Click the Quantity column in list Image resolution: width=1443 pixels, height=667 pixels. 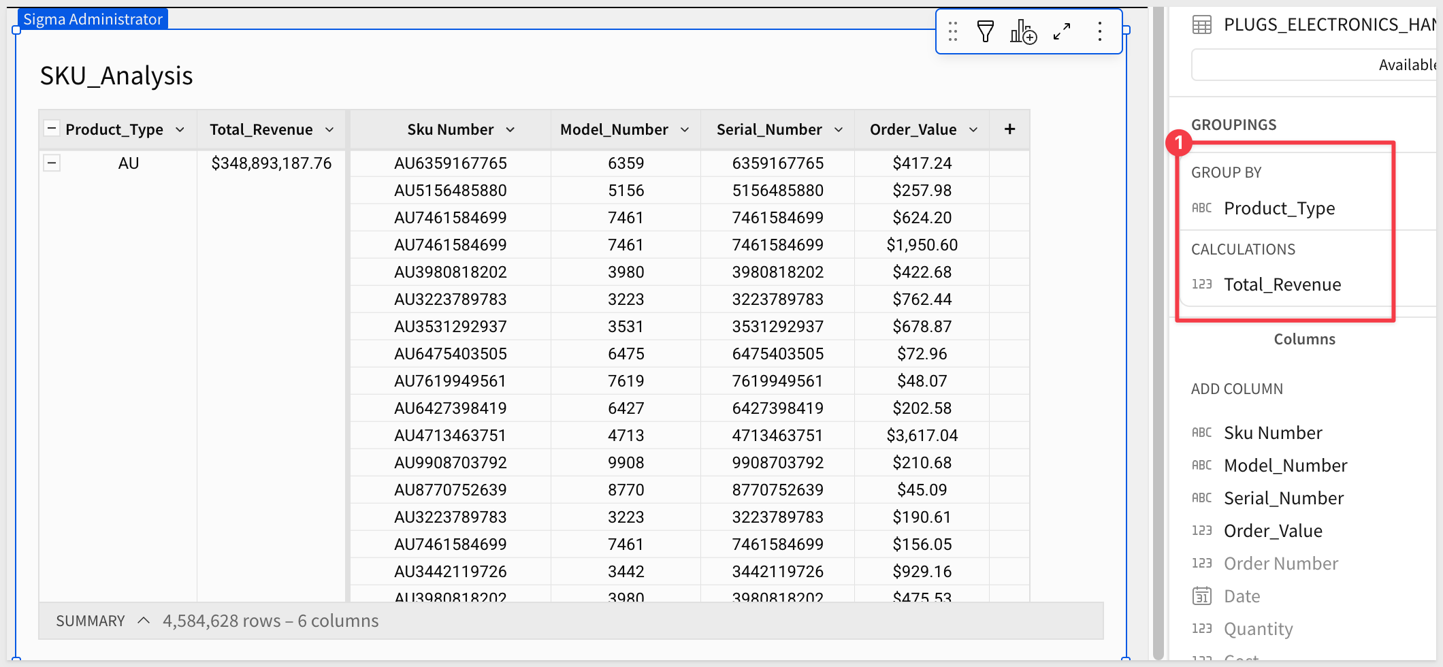pos(1258,629)
